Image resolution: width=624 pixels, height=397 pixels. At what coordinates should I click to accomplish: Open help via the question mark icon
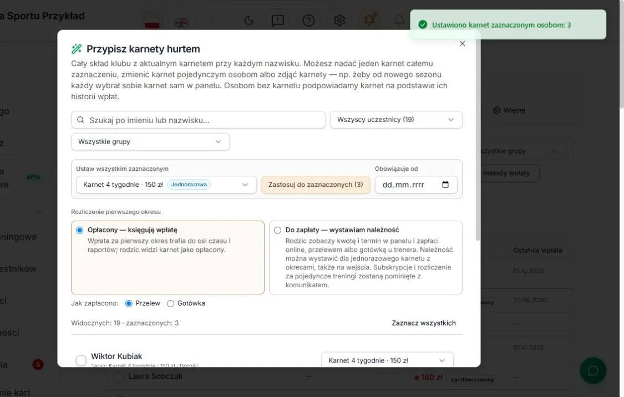click(x=308, y=21)
